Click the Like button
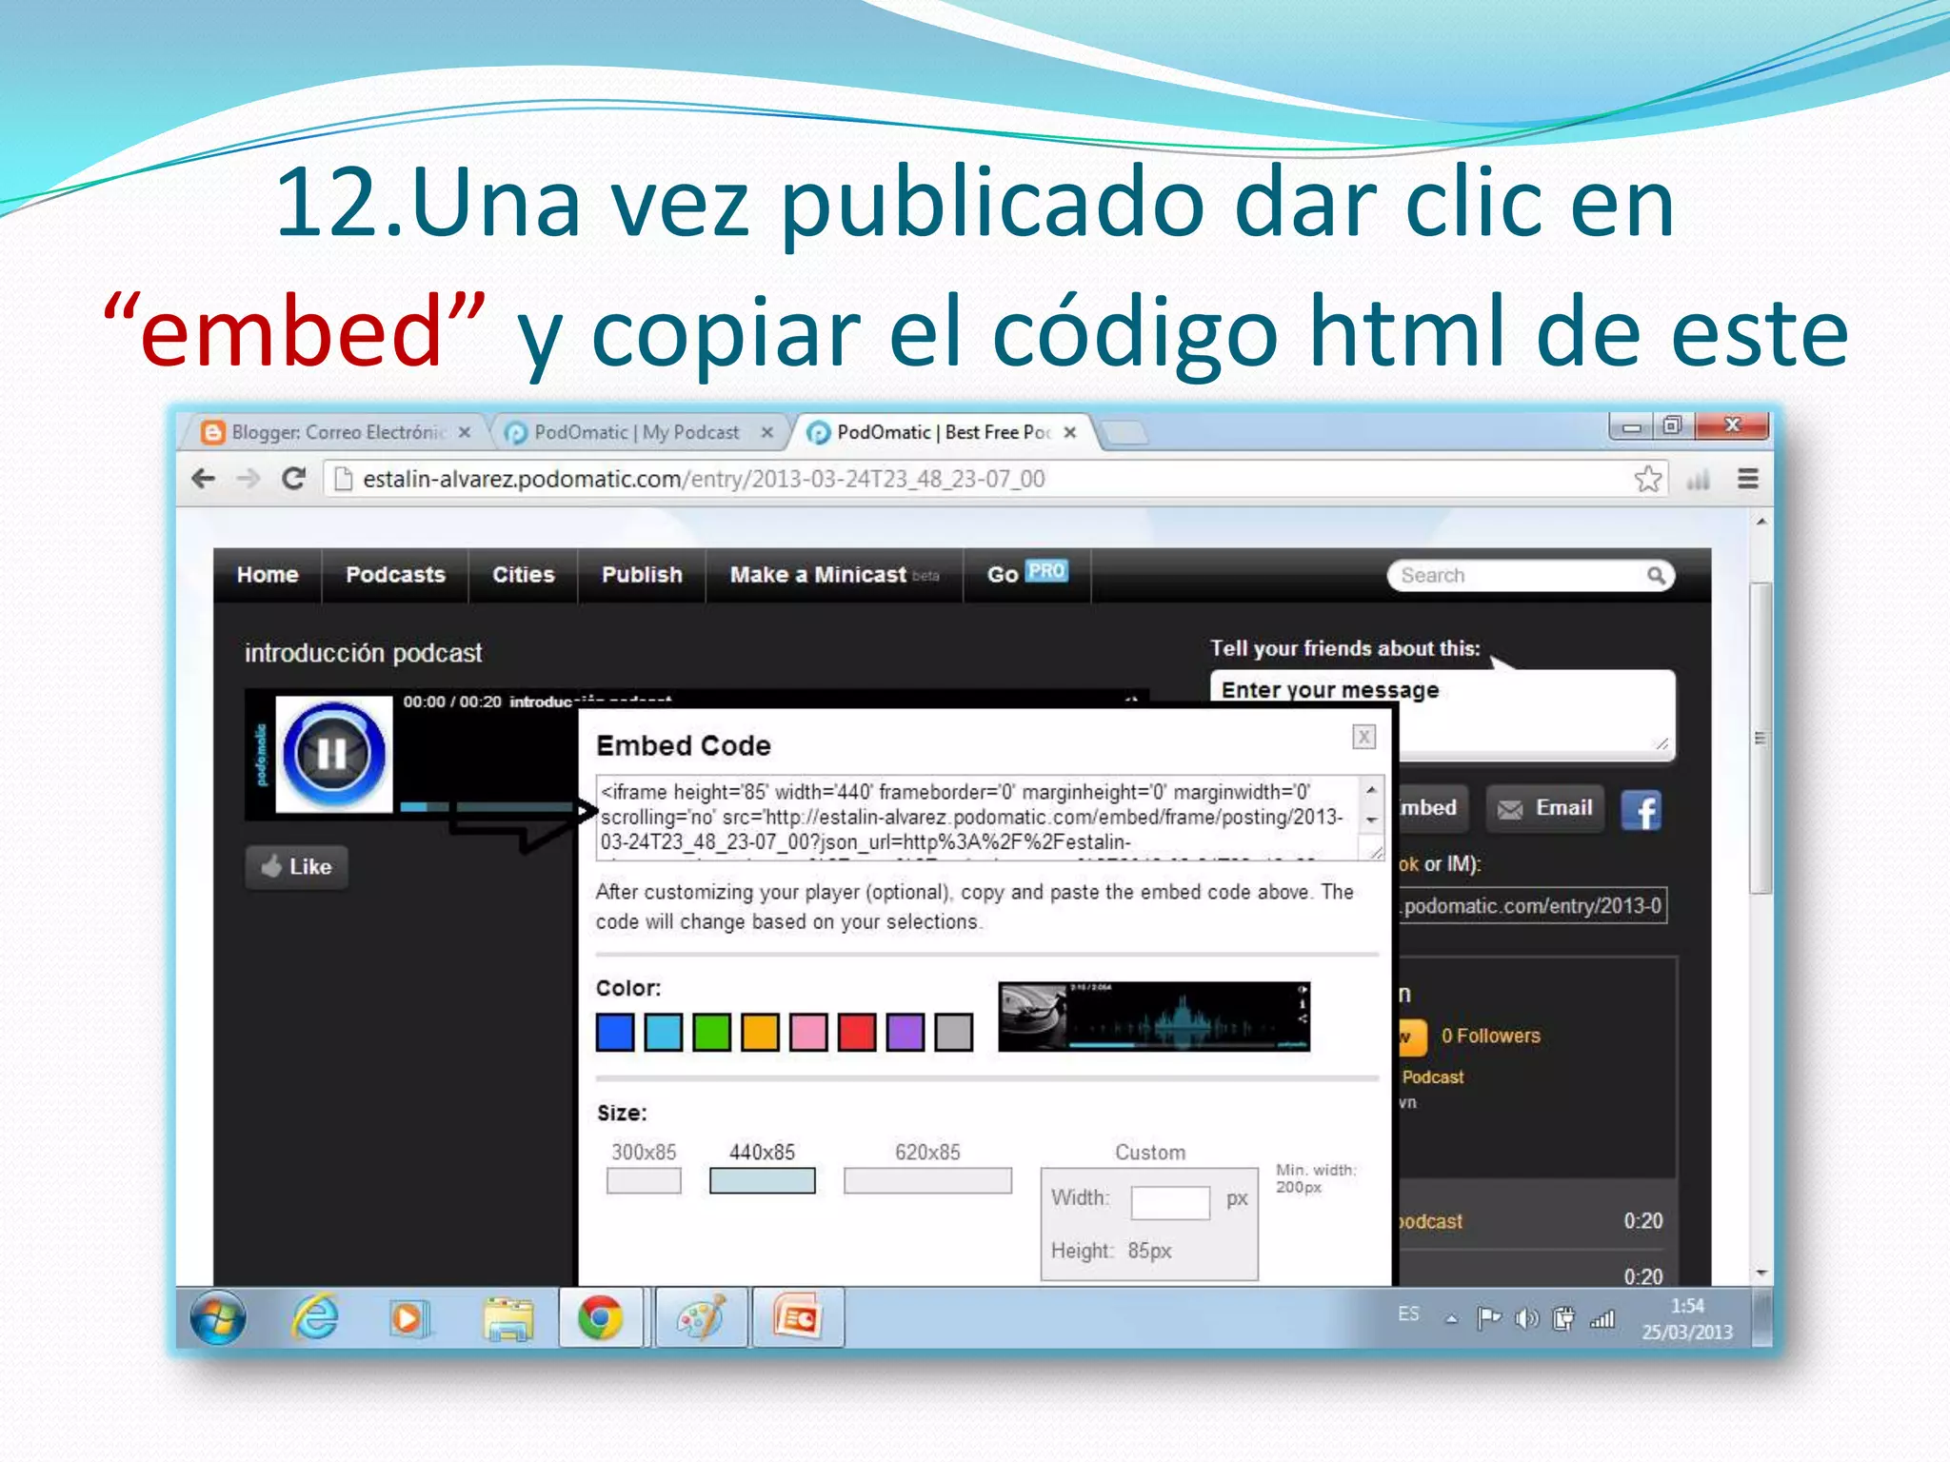1950x1462 pixels. click(296, 867)
